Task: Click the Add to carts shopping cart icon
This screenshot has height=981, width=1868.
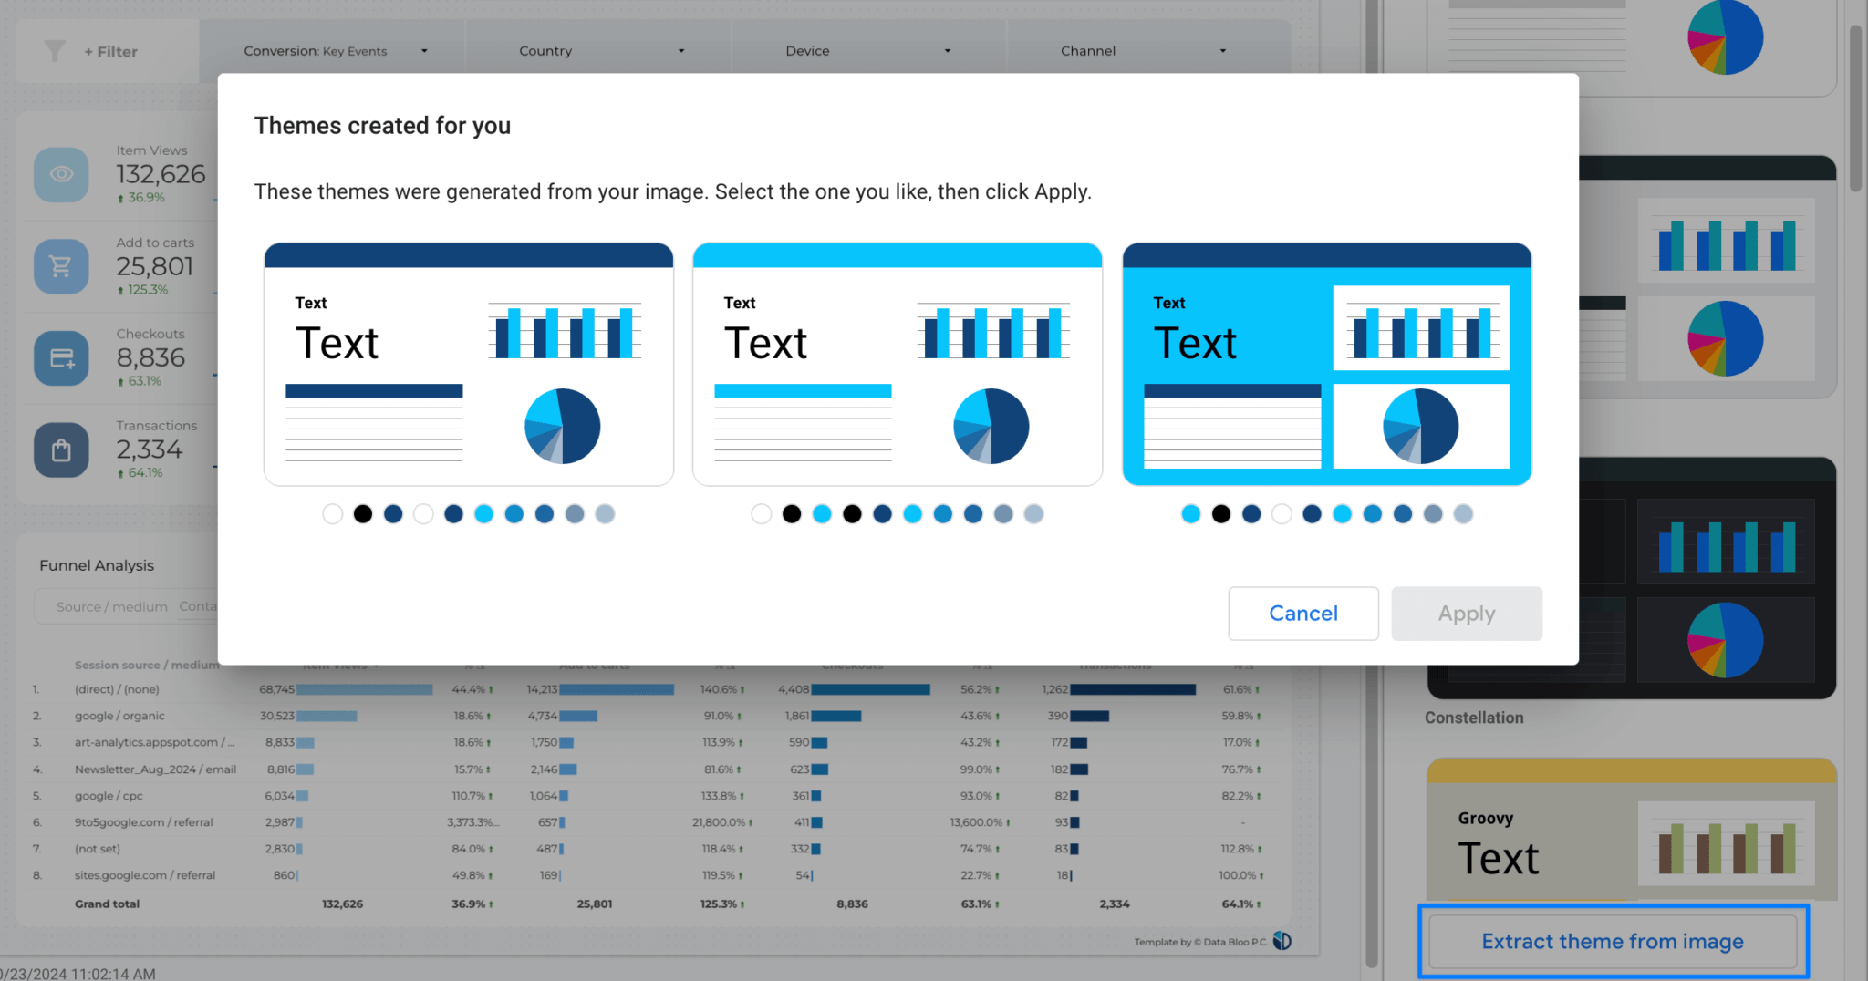Action: pyautogui.click(x=61, y=265)
